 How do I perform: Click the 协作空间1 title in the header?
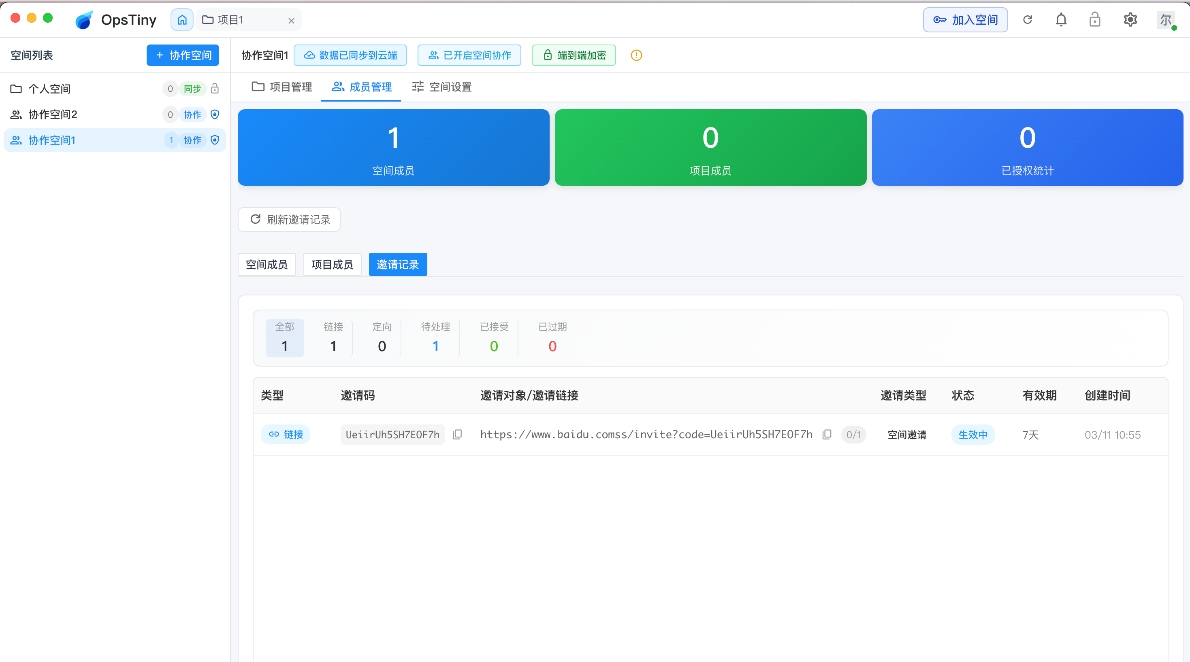click(265, 55)
